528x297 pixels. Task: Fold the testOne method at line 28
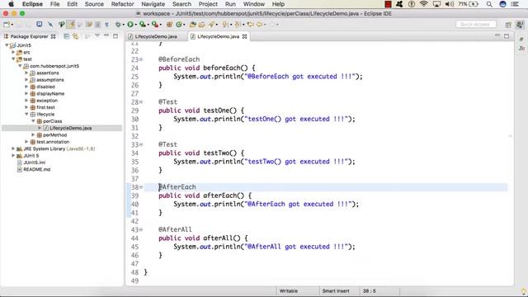[141, 102]
